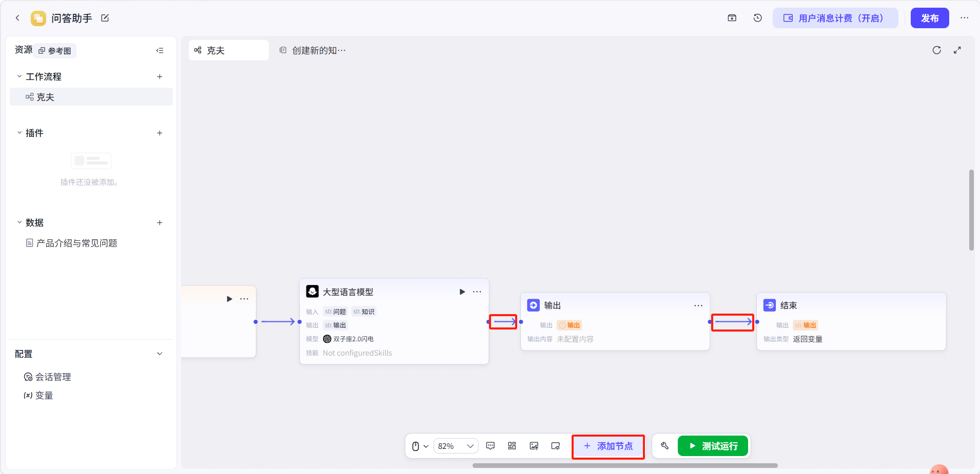Click the 问答助手 app logo icon
Screen dimensions: 980x474
click(x=38, y=18)
